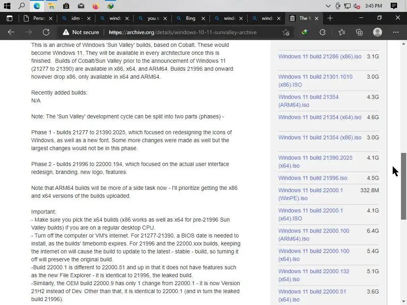The height and width of the screenshot is (305, 407).
Task: Close the Bing tab
Action: [203, 18]
